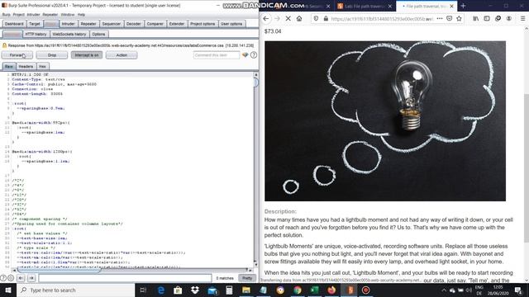
Task: Open Dropbox from taskbar
Action: tap(195, 290)
